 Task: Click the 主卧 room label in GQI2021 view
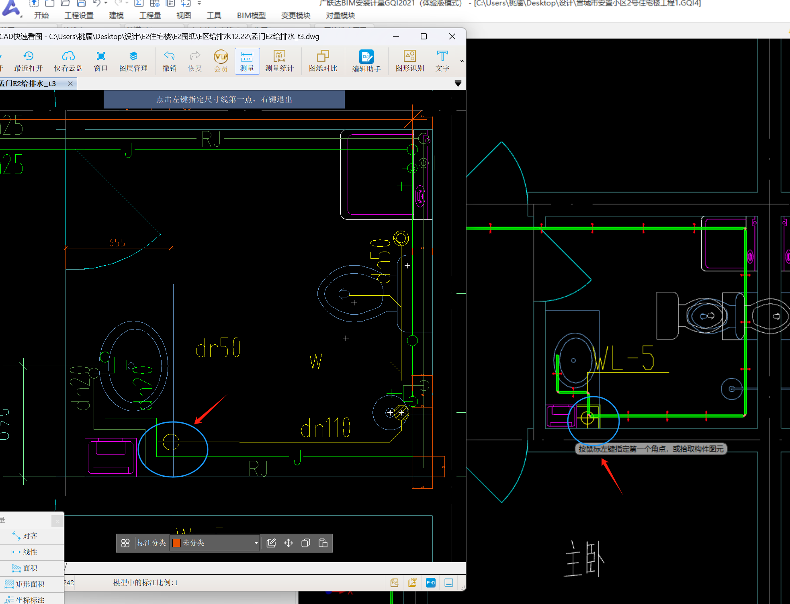(x=585, y=559)
